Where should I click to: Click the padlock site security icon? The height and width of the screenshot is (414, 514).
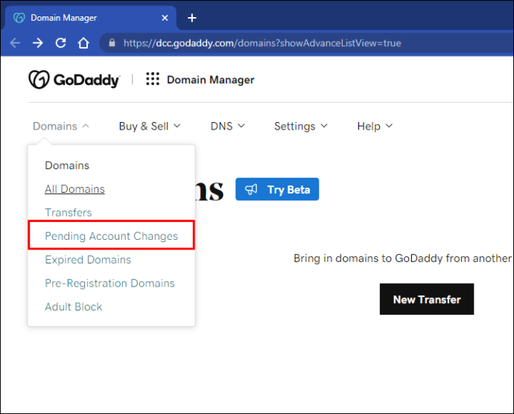[x=112, y=43]
